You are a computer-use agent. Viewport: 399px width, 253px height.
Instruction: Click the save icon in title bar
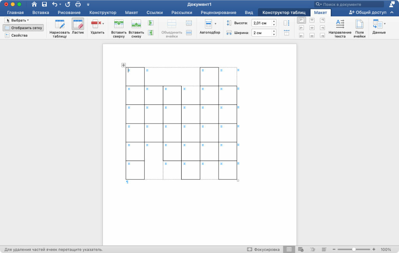pyautogui.click(x=44, y=4)
